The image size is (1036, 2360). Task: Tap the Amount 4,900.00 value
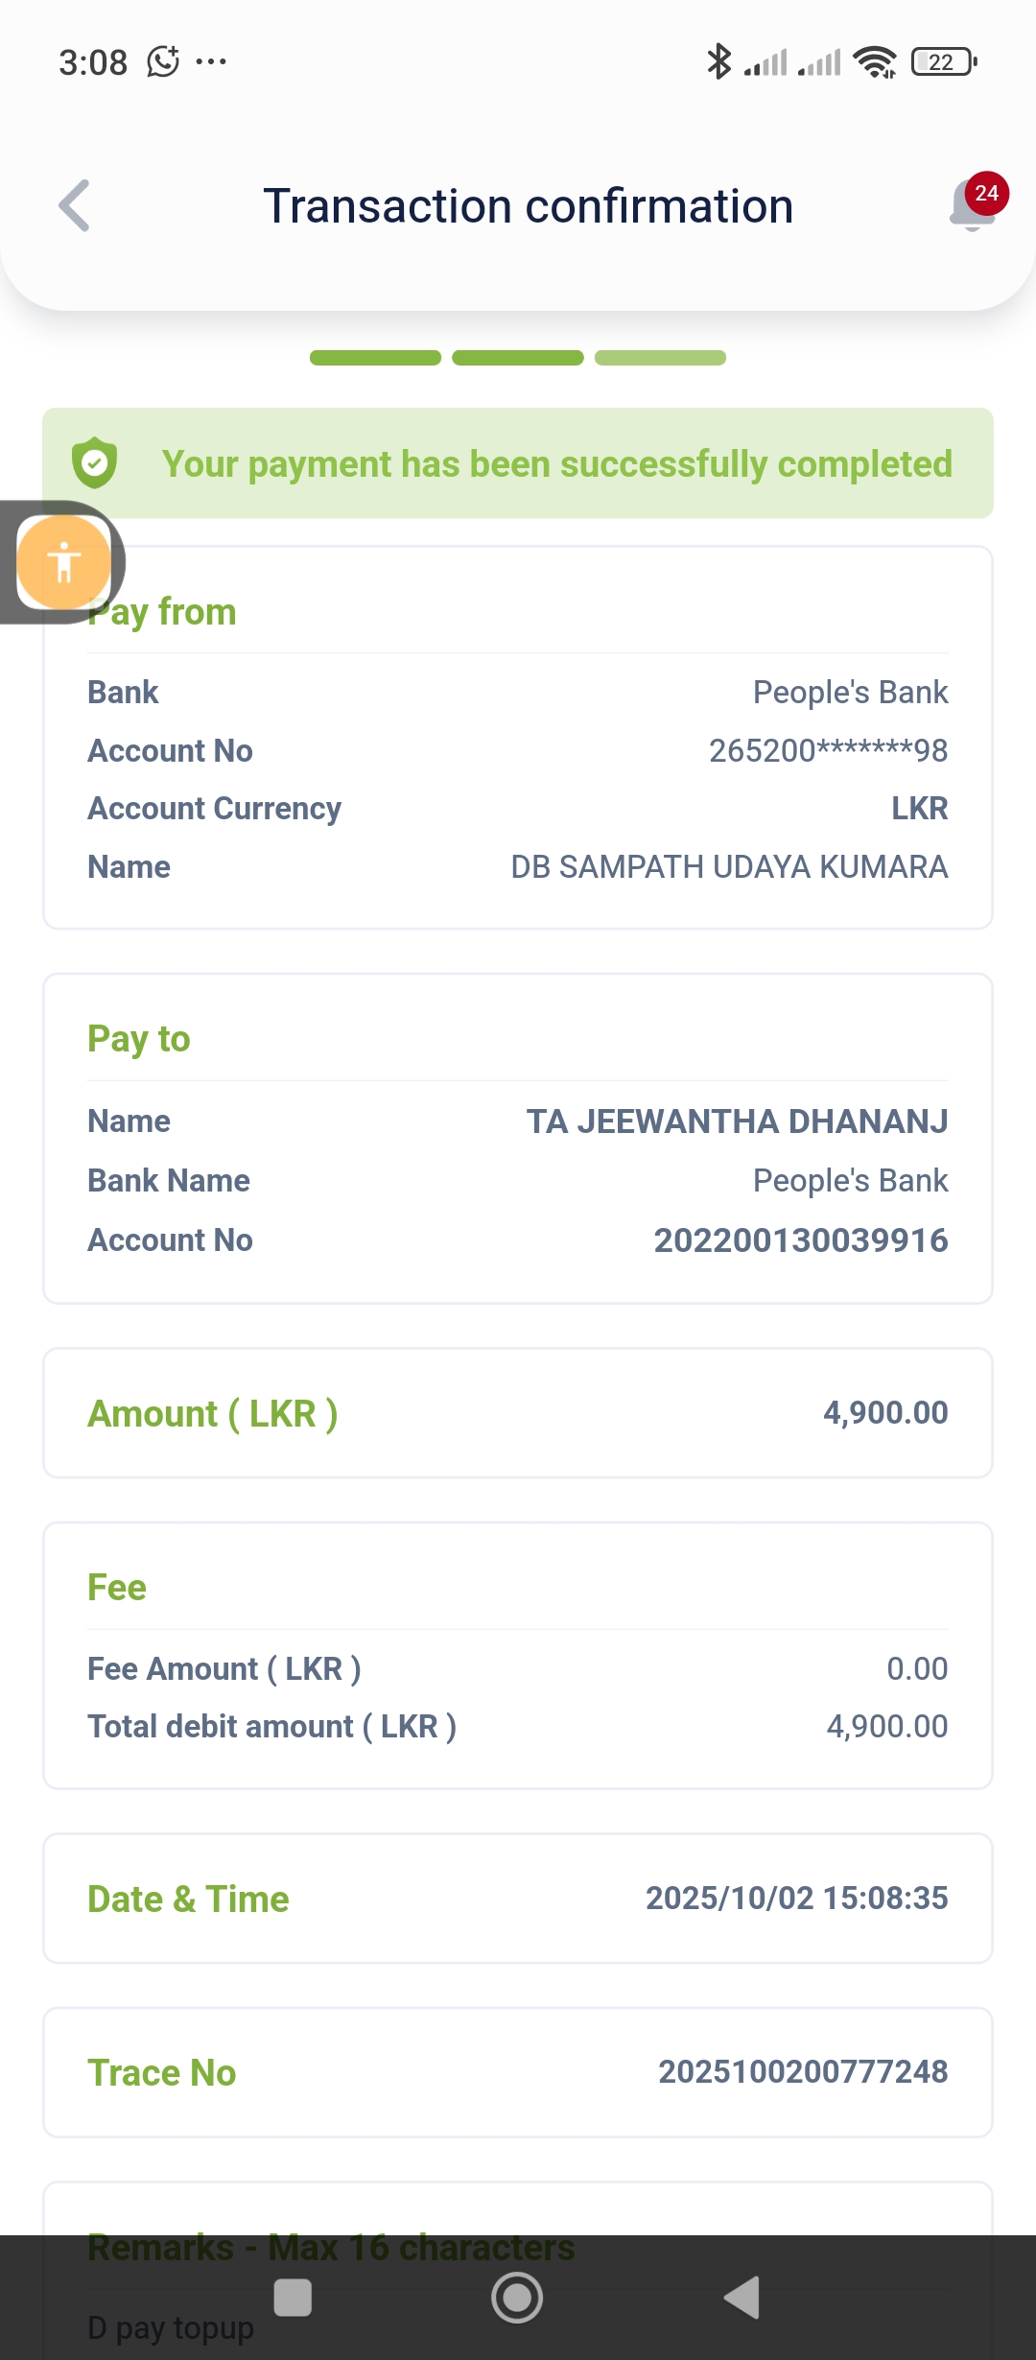[885, 1413]
